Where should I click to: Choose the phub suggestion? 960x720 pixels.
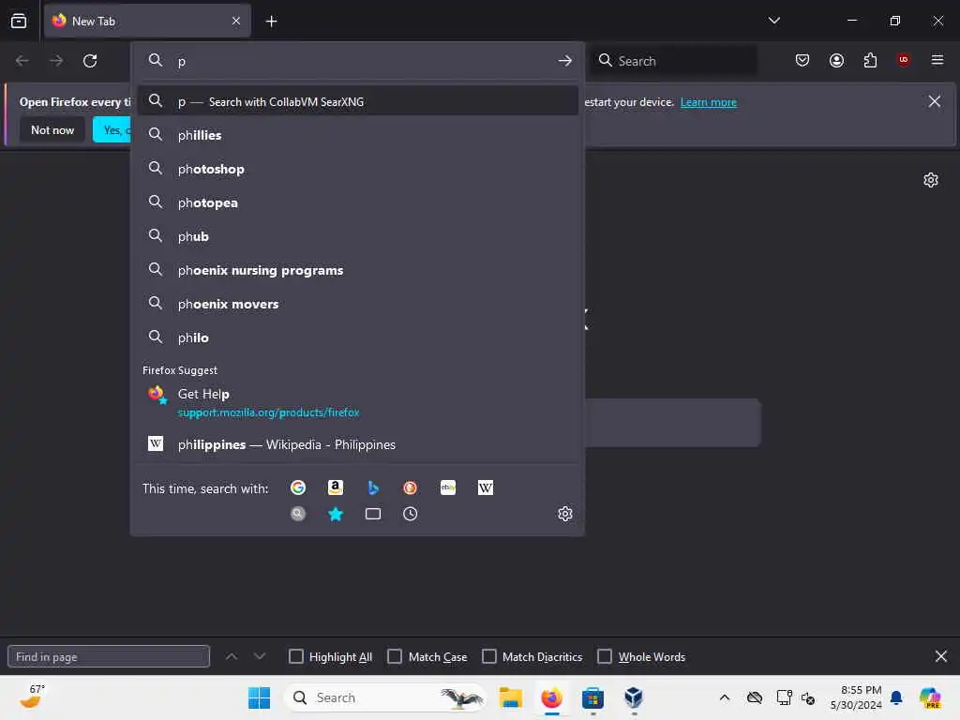click(x=357, y=236)
